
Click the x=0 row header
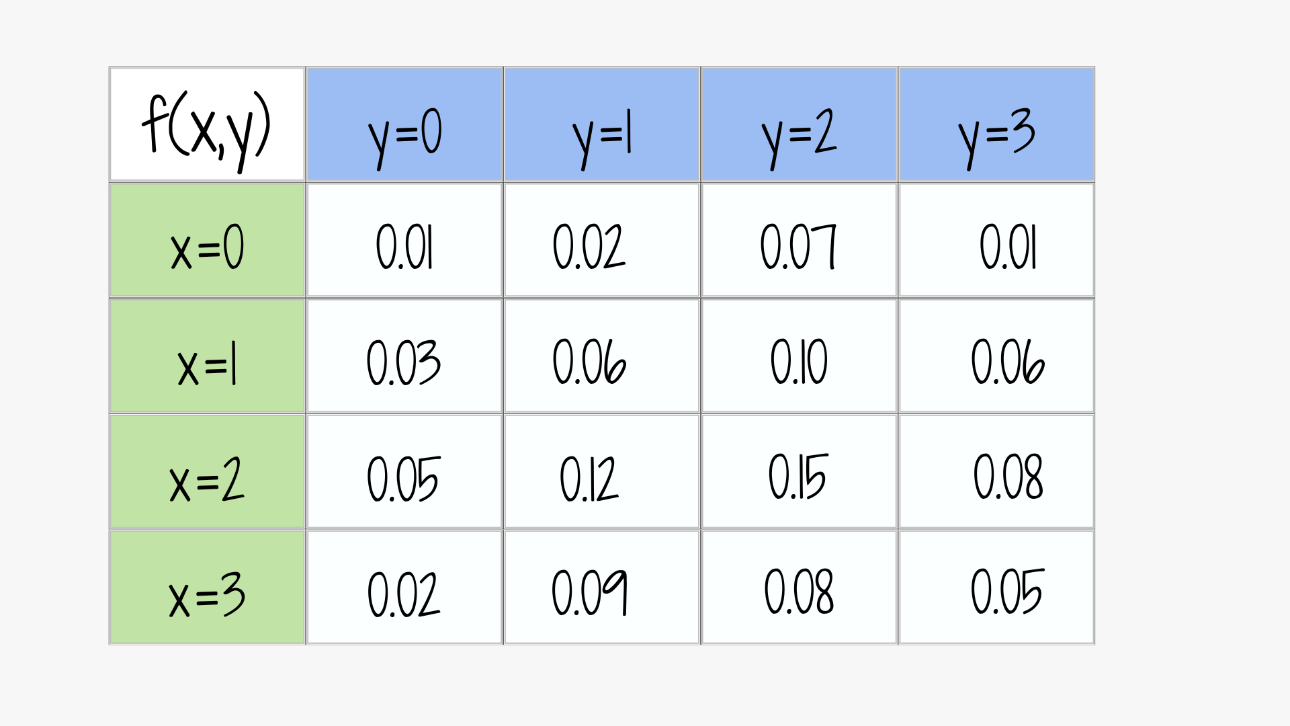(x=207, y=241)
